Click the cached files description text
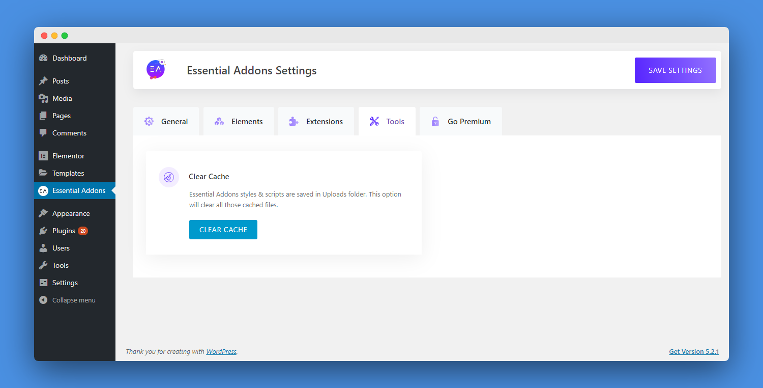The height and width of the screenshot is (388, 763). [295, 200]
